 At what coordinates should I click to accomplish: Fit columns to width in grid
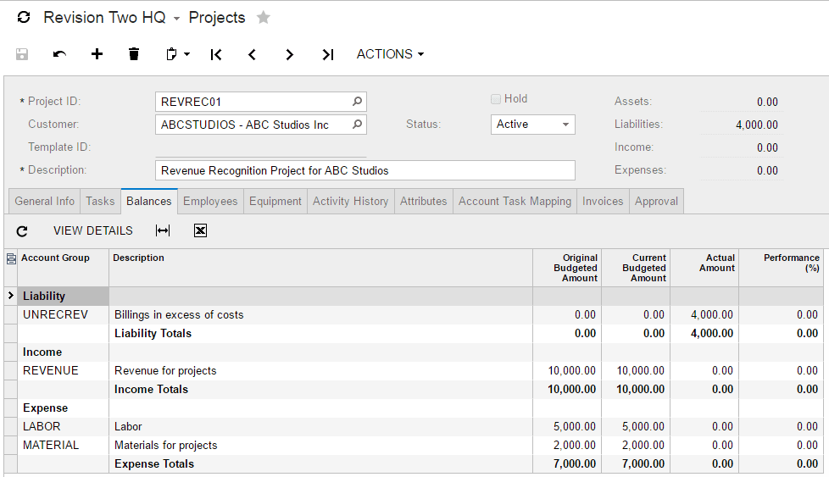point(163,230)
